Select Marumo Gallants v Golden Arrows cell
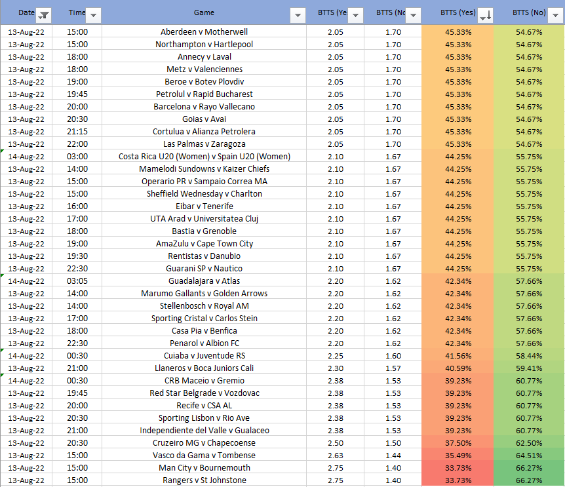 coord(204,294)
